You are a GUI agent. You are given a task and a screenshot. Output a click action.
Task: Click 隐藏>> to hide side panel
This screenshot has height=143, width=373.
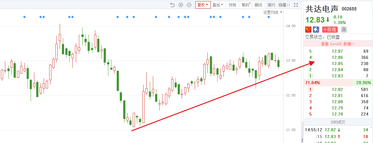click(x=284, y=5)
